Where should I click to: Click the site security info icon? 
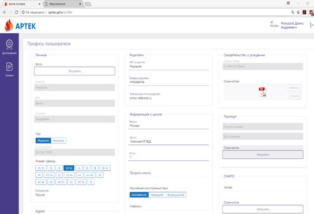23,12
